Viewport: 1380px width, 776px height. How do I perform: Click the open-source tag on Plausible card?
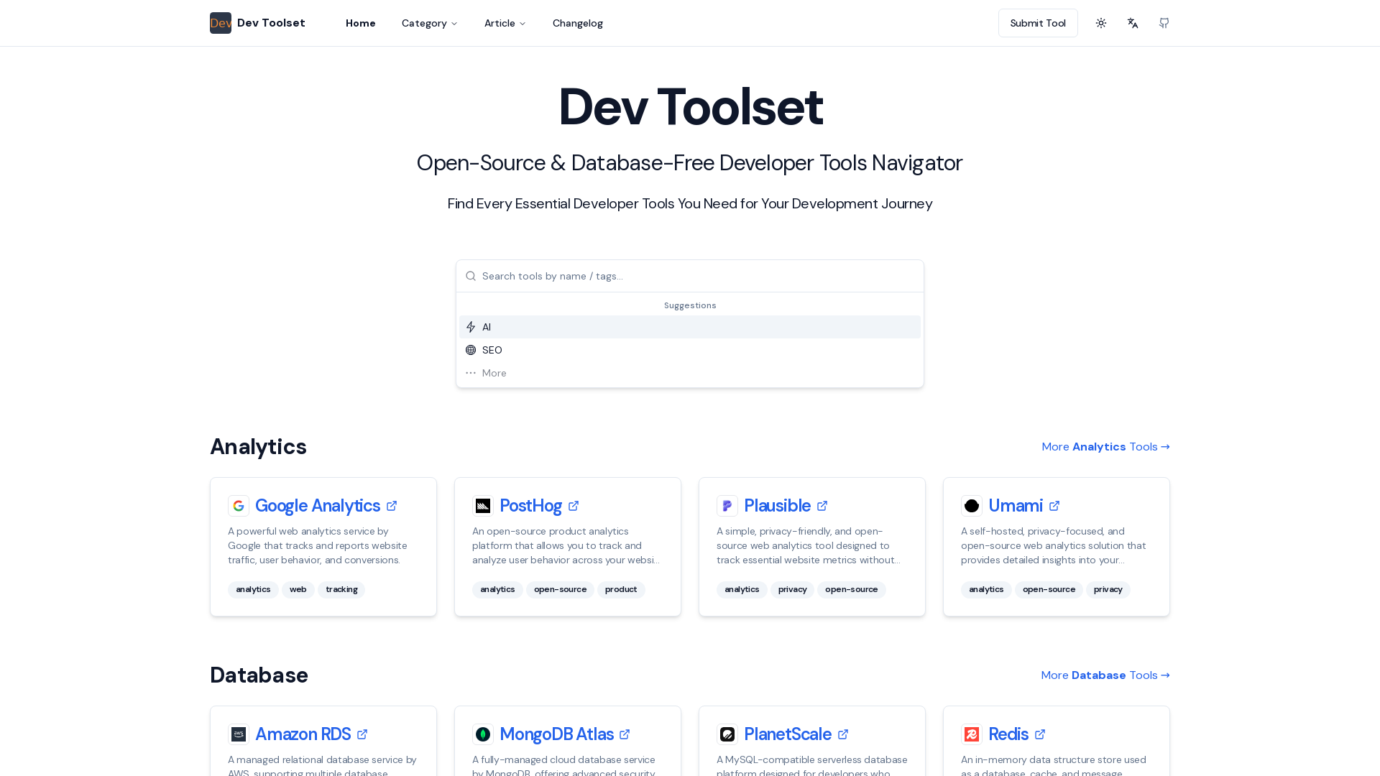coord(852,590)
